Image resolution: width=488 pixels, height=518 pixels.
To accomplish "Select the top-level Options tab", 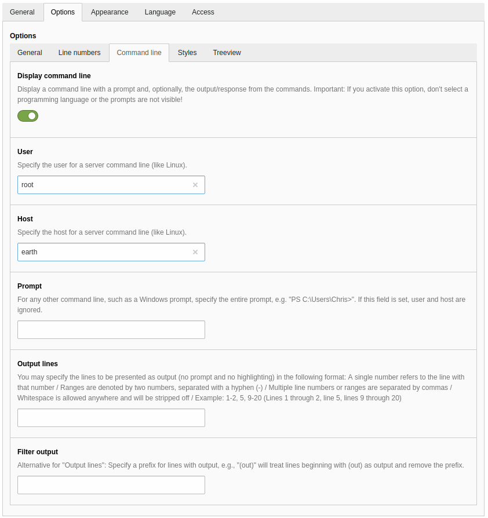I will pos(63,12).
